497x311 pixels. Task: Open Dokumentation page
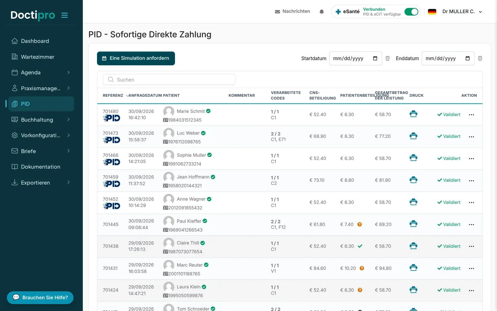tap(41, 167)
